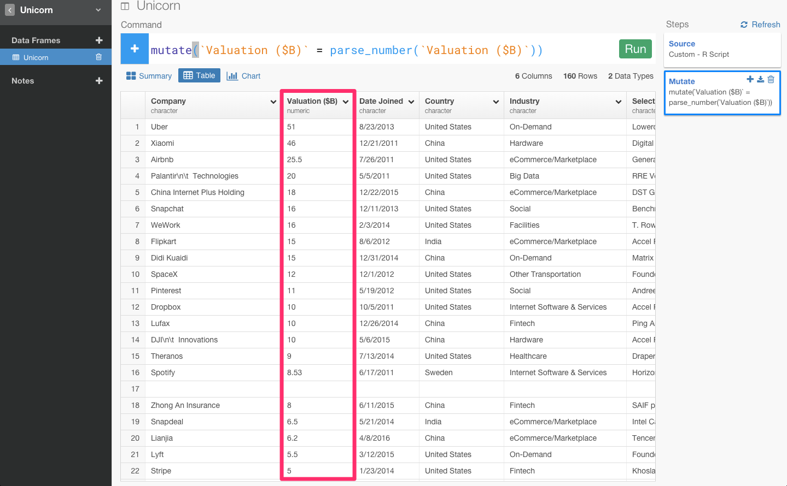Open the Valuation ($B) column dropdown menu

[346, 102]
